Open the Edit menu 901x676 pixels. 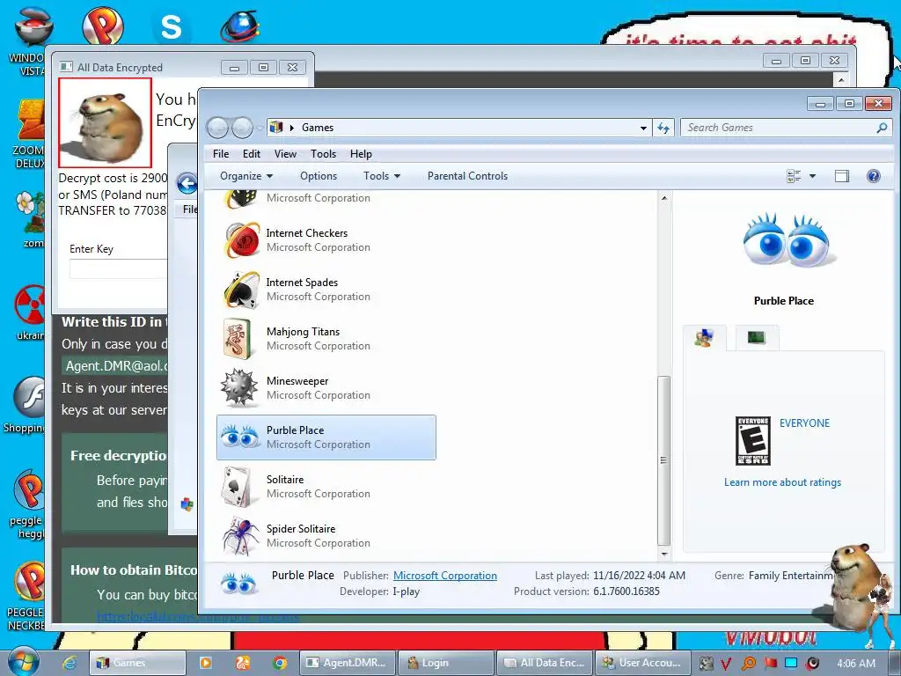[x=251, y=154]
